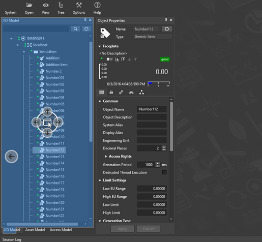Click the far-left edge dock arrow
This screenshot has height=242, width=262.
[x=12, y=157]
